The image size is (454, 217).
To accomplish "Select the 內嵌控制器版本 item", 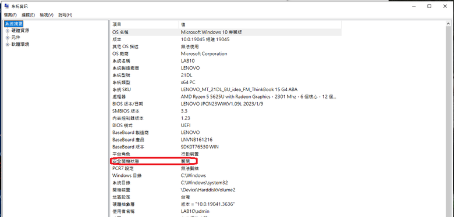I will (127, 118).
